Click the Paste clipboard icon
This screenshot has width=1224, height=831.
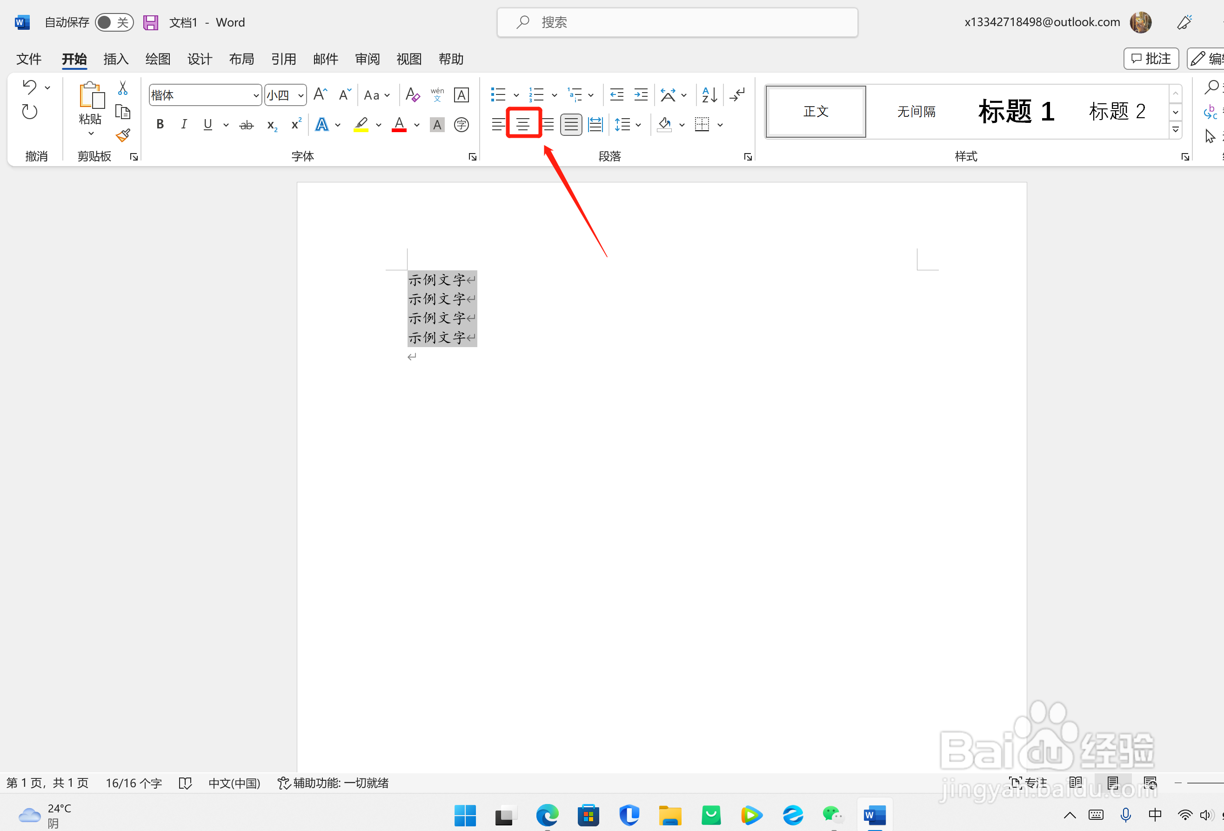(91, 96)
